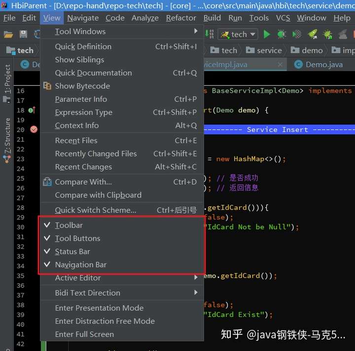Select Recent Files menu entry
Screen dimensions: 355x351
[122, 140]
